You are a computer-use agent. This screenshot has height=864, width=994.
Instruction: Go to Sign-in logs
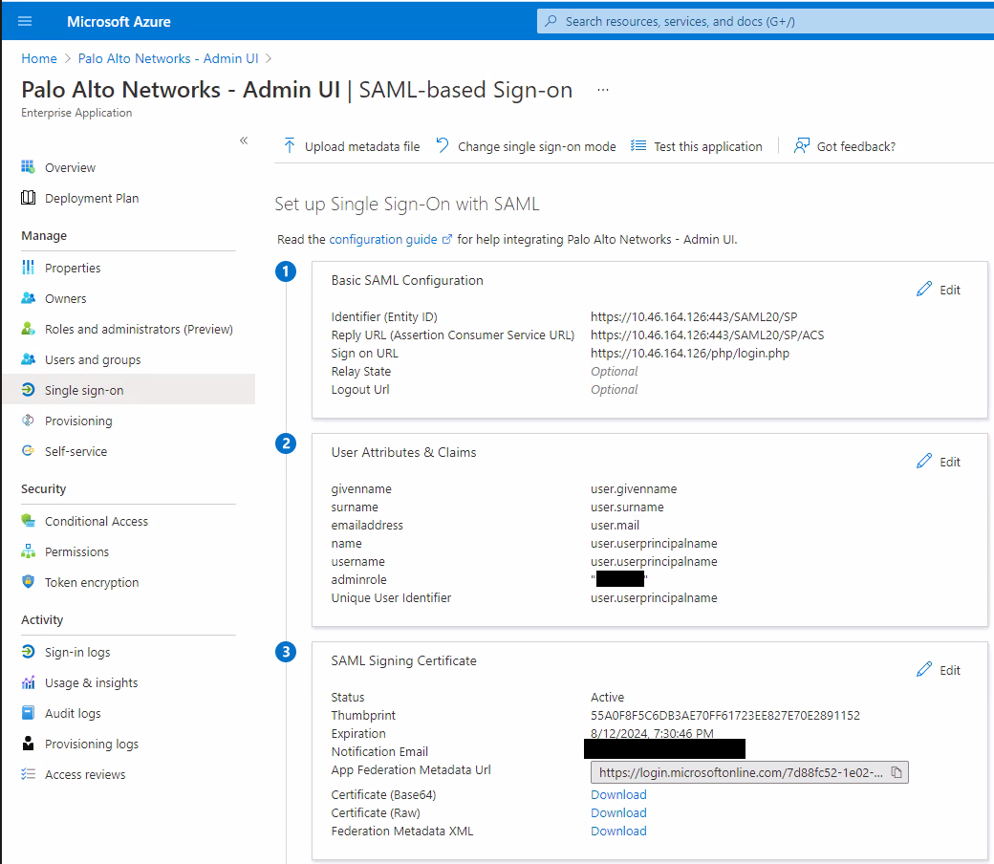[77, 652]
